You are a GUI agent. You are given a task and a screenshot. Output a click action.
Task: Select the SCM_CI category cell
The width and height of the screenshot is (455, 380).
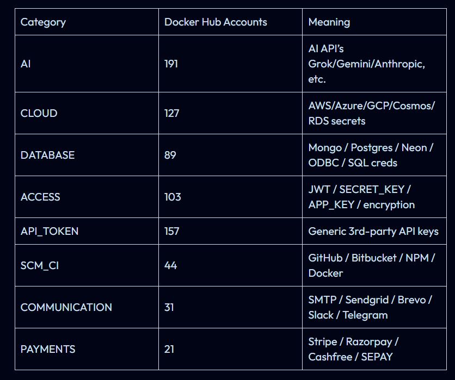pyautogui.click(x=40, y=265)
